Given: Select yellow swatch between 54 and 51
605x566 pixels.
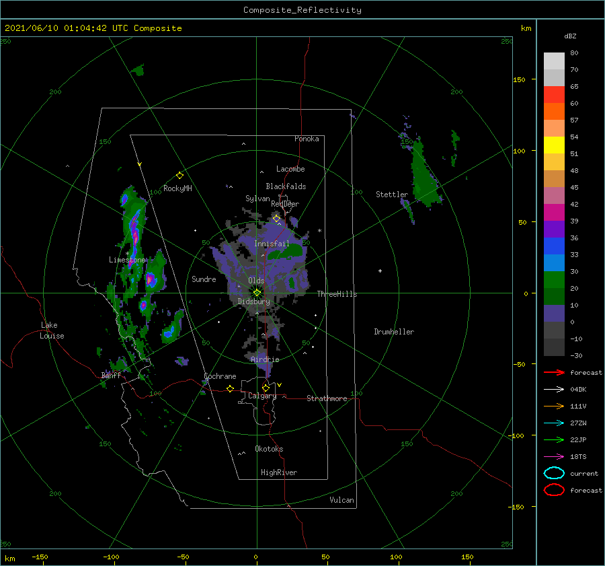Looking at the screenshot, I should point(554,145).
